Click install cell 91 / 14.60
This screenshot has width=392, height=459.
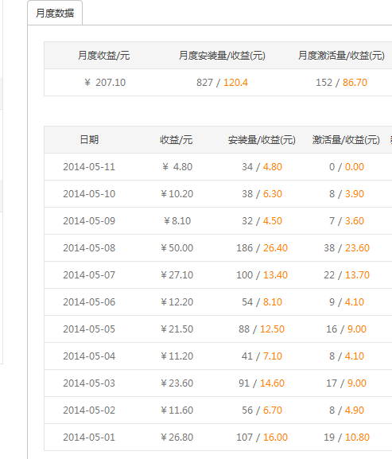262,383
